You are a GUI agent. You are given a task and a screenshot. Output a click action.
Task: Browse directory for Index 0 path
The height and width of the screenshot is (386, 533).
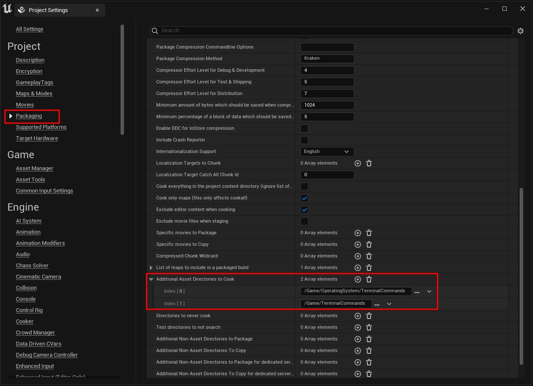click(417, 292)
